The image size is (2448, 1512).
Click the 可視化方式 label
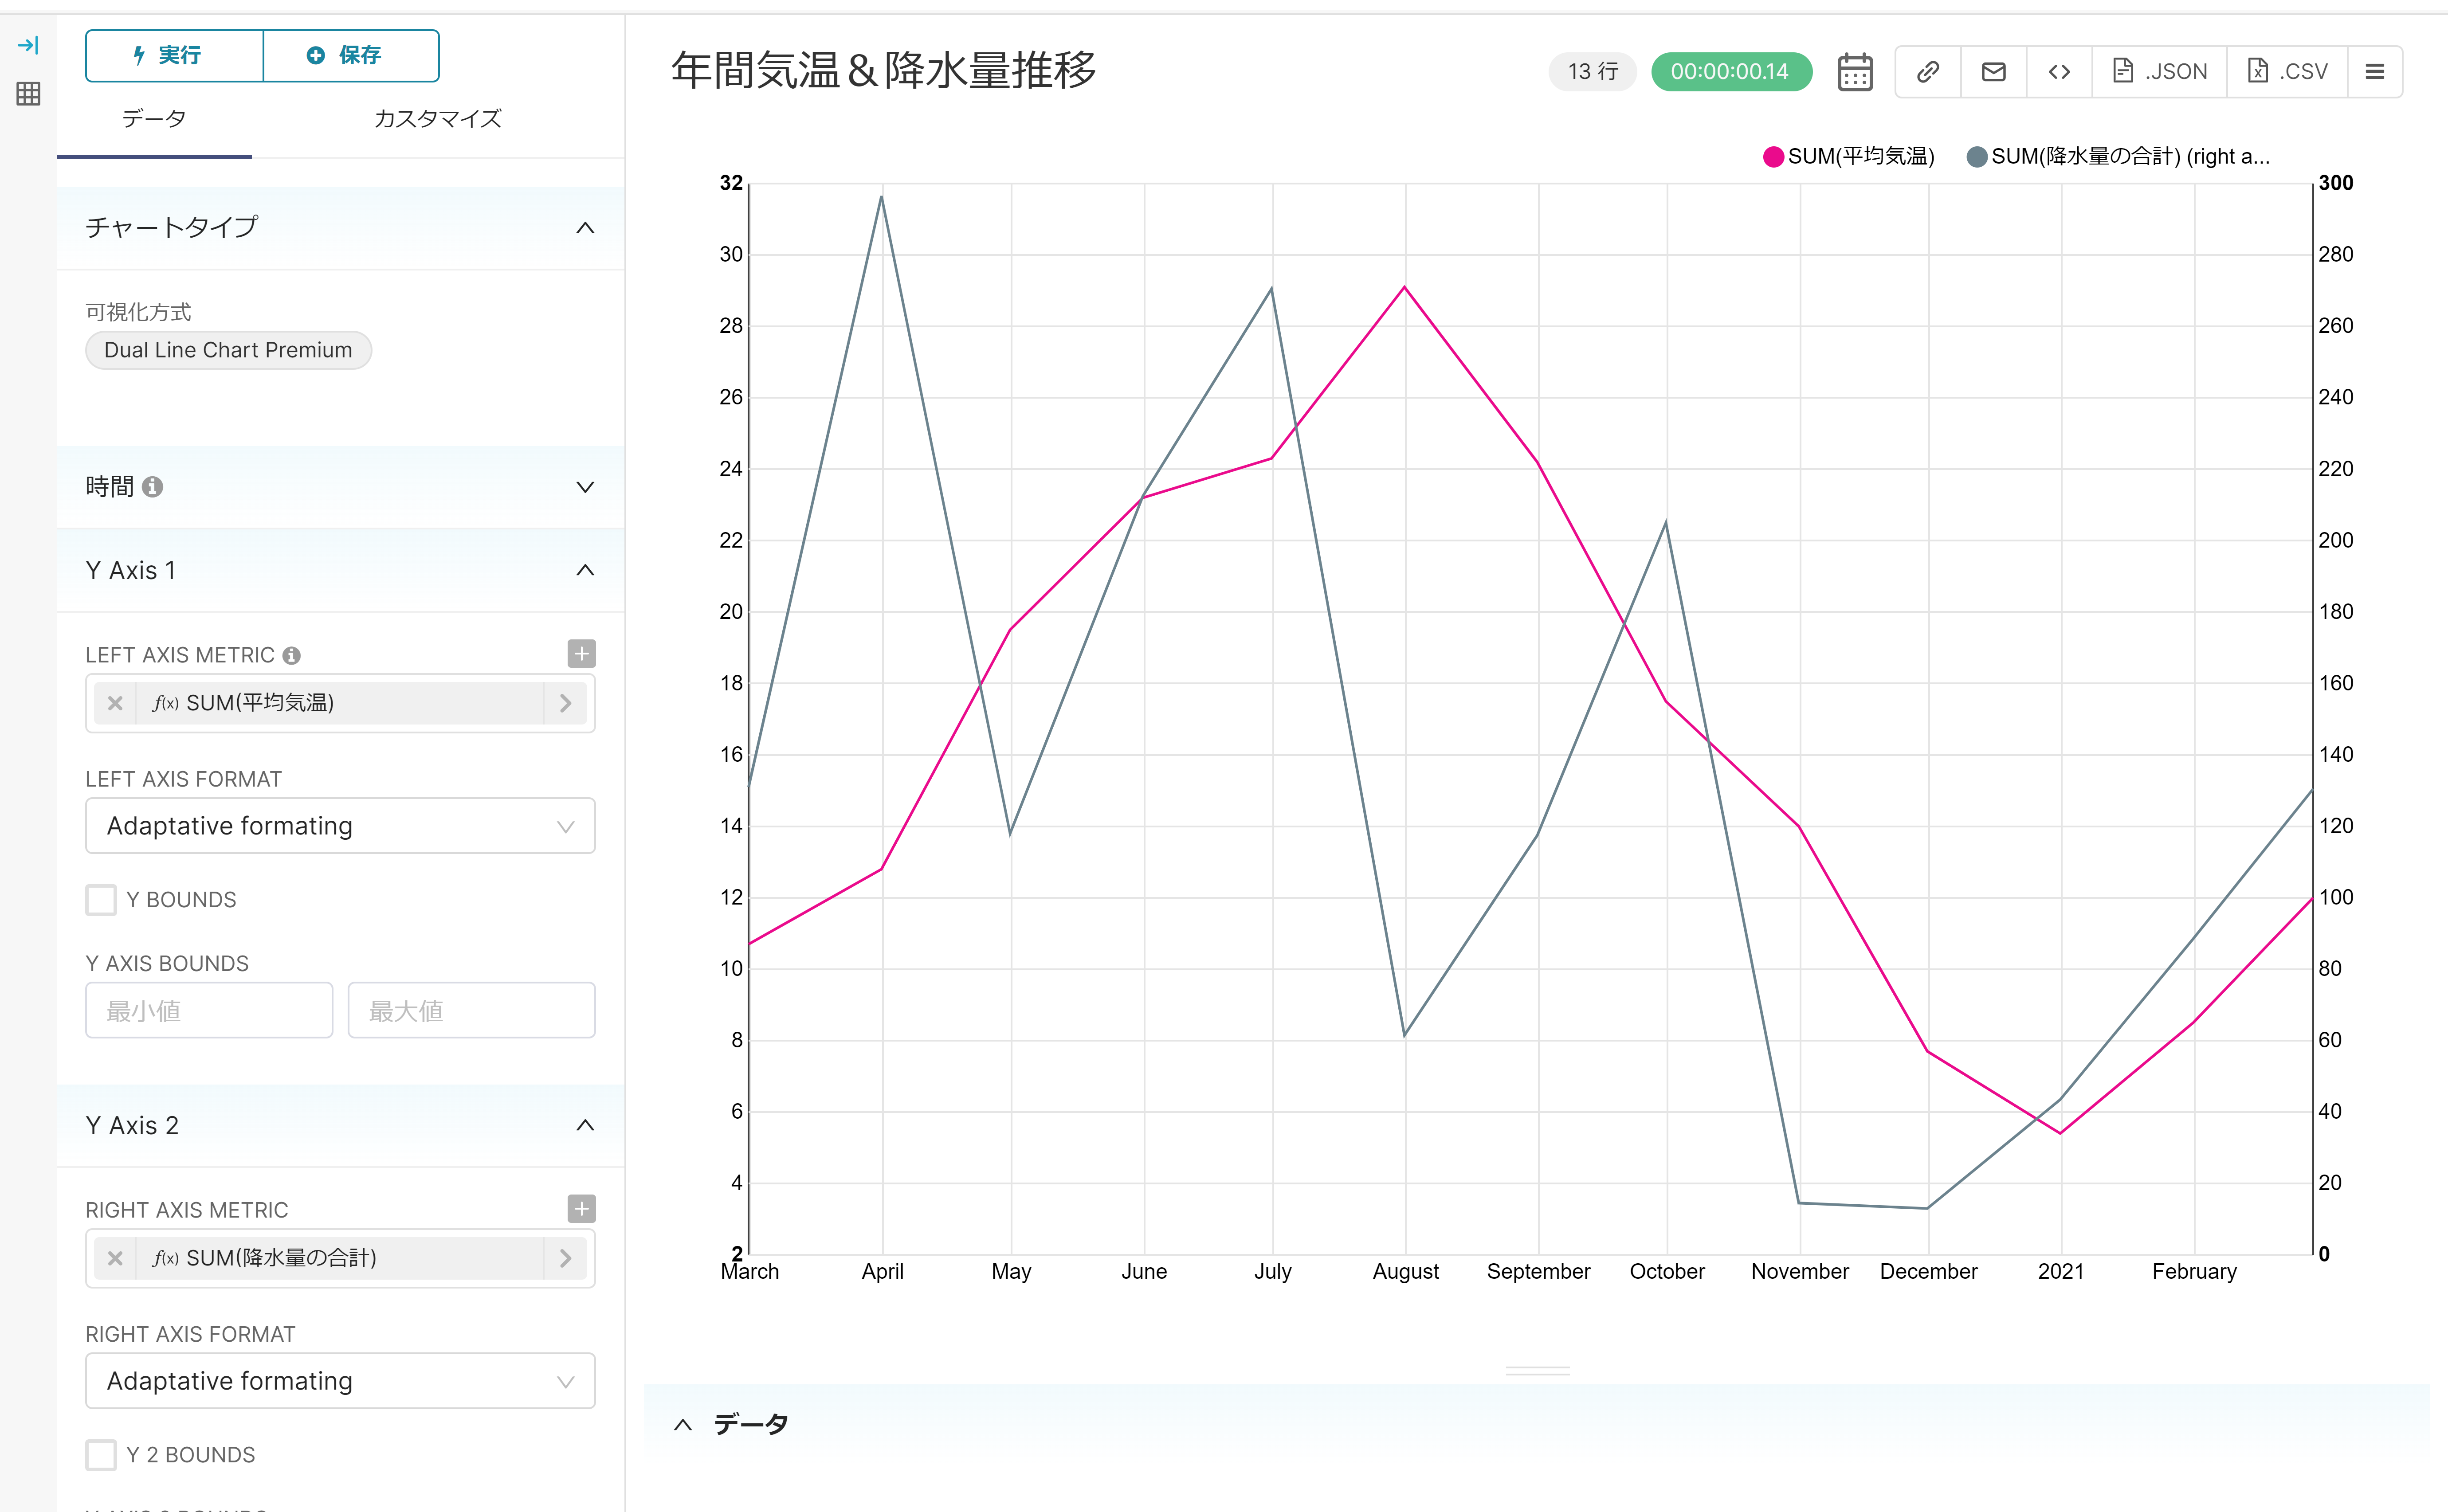(138, 312)
